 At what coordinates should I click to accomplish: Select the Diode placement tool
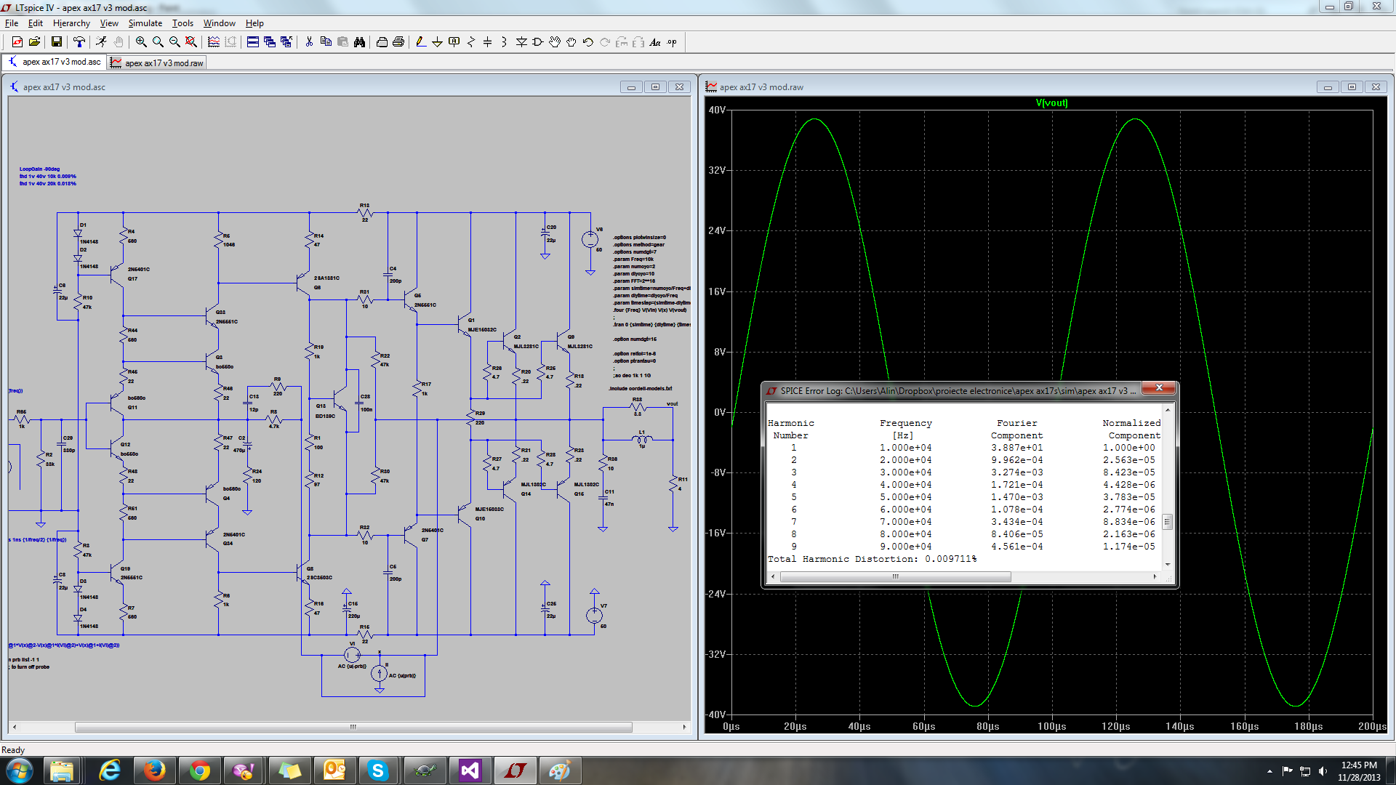[521, 42]
